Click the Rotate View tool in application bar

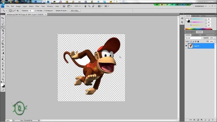tap(94, 6)
